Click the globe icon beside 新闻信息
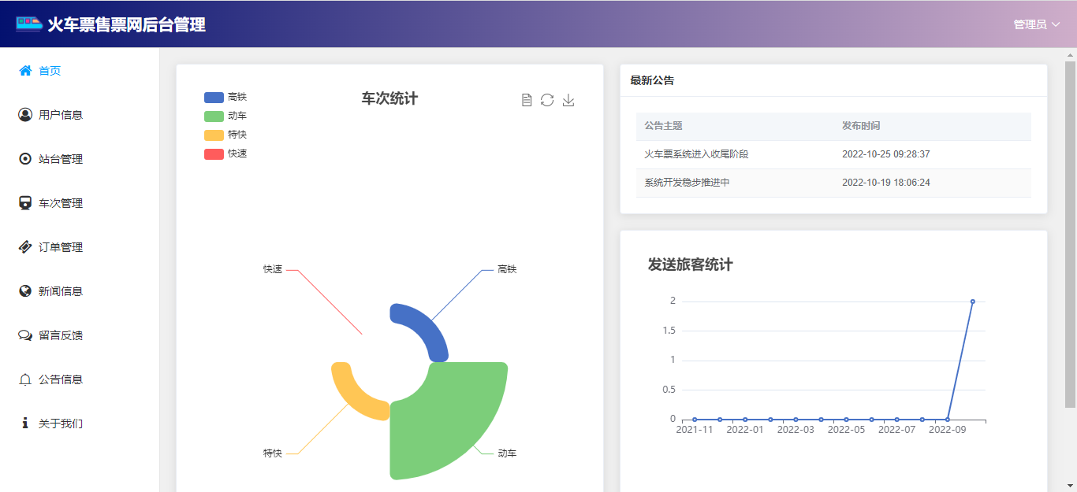This screenshot has width=1077, height=492. [25, 291]
